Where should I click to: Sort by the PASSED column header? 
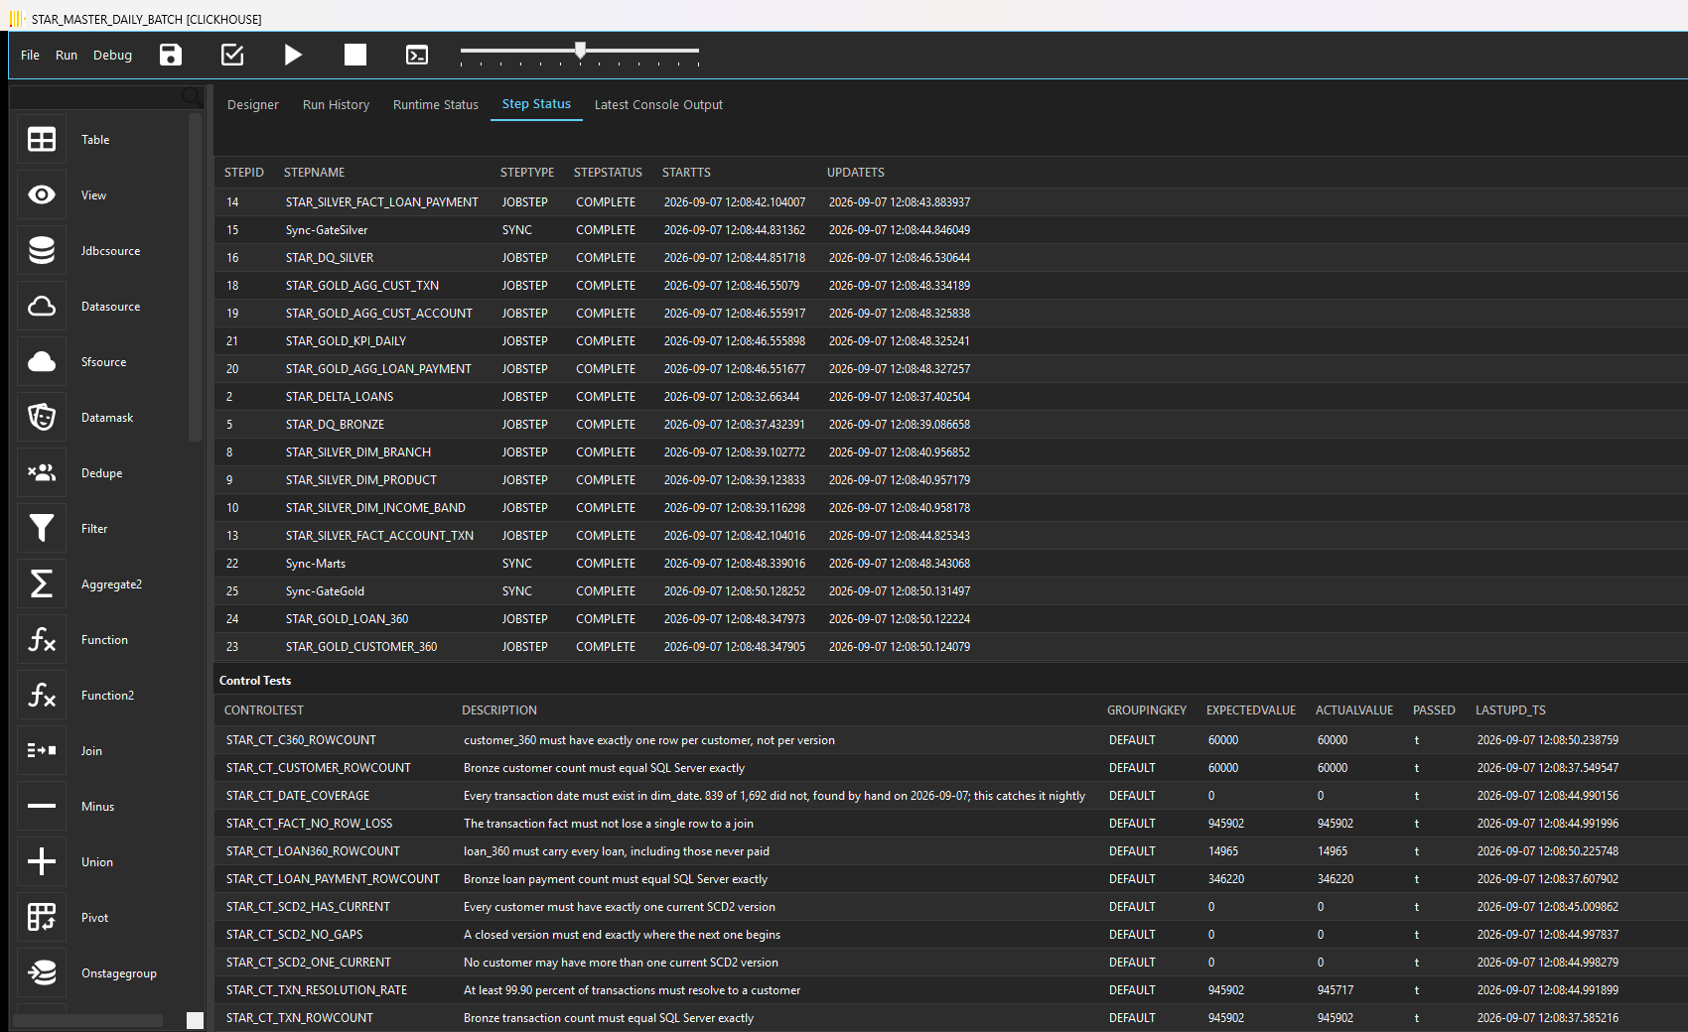pyautogui.click(x=1434, y=710)
